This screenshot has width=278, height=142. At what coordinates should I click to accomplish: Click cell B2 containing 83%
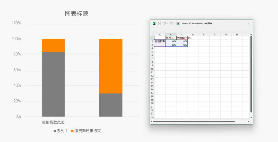point(171,41)
